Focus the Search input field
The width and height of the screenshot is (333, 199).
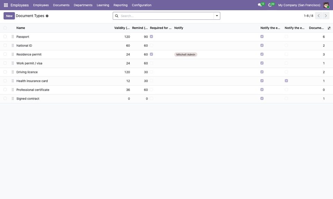pos(167,16)
